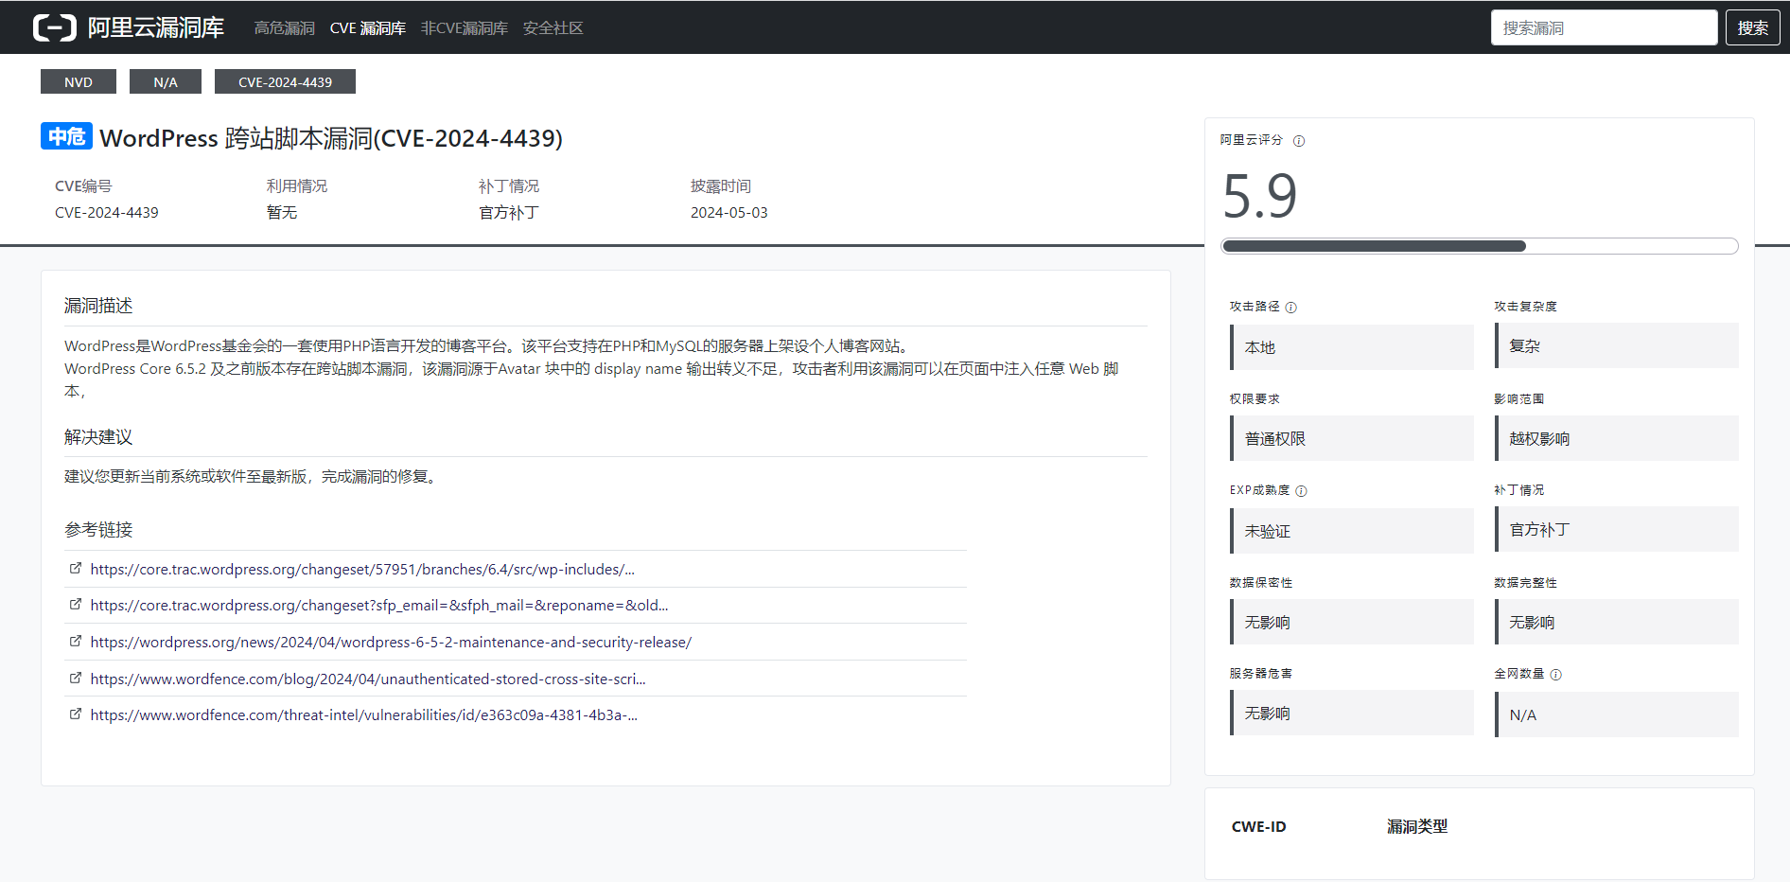The height and width of the screenshot is (882, 1790).
Task: Click the 披露时间 date 2024-05-03
Action: pyautogui.click(x=728, y=212)
